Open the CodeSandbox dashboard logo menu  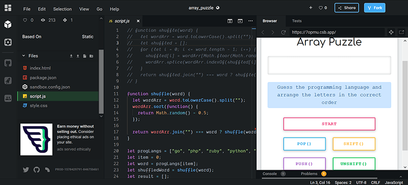click(8, 8)
